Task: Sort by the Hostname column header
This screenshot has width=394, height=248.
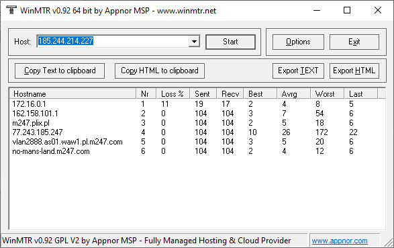Action: 72,94
